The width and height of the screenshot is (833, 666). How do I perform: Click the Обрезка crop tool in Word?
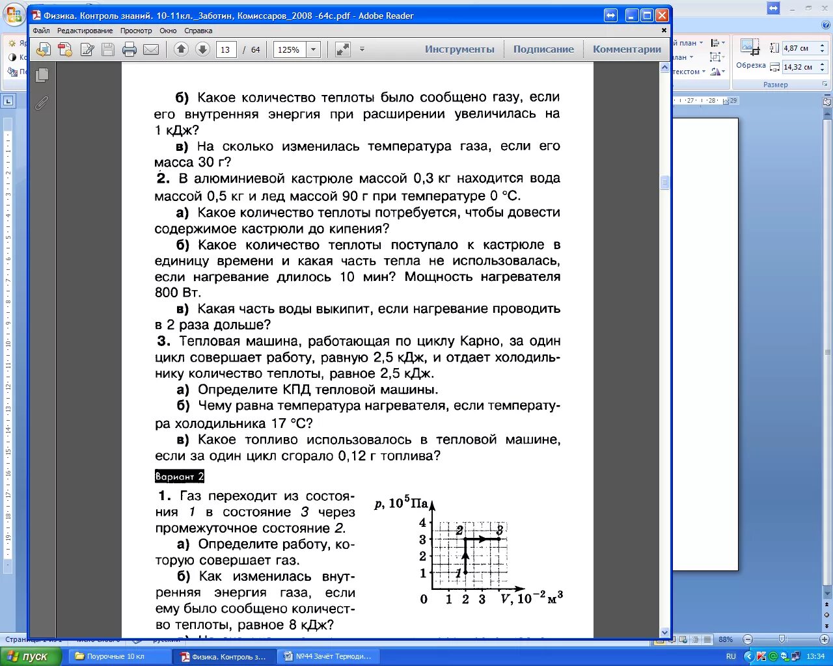point(750,53)
